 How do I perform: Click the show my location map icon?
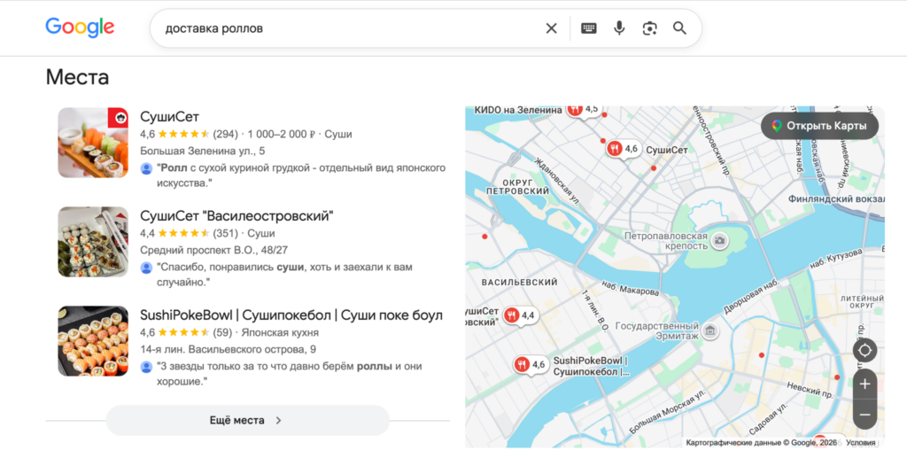point(864,350)
